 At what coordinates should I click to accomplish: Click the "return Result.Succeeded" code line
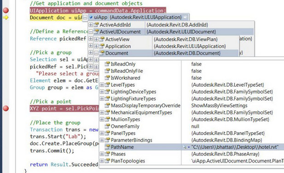click(x=64, y=165)
